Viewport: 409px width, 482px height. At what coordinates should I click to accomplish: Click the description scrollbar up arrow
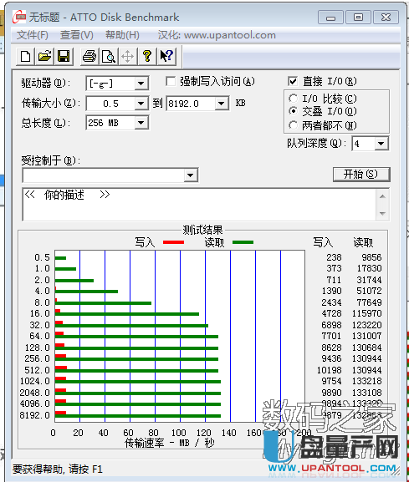382,196
